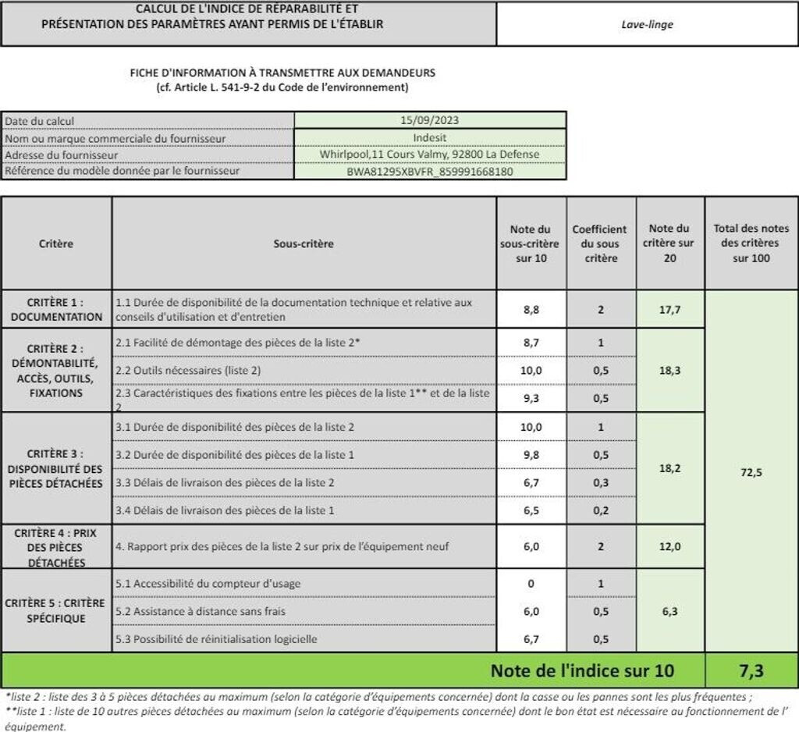Click the 8,7 score for sub-criterion 2.1
This screenshot has width=799, height=732.
(x=531, y=343)
